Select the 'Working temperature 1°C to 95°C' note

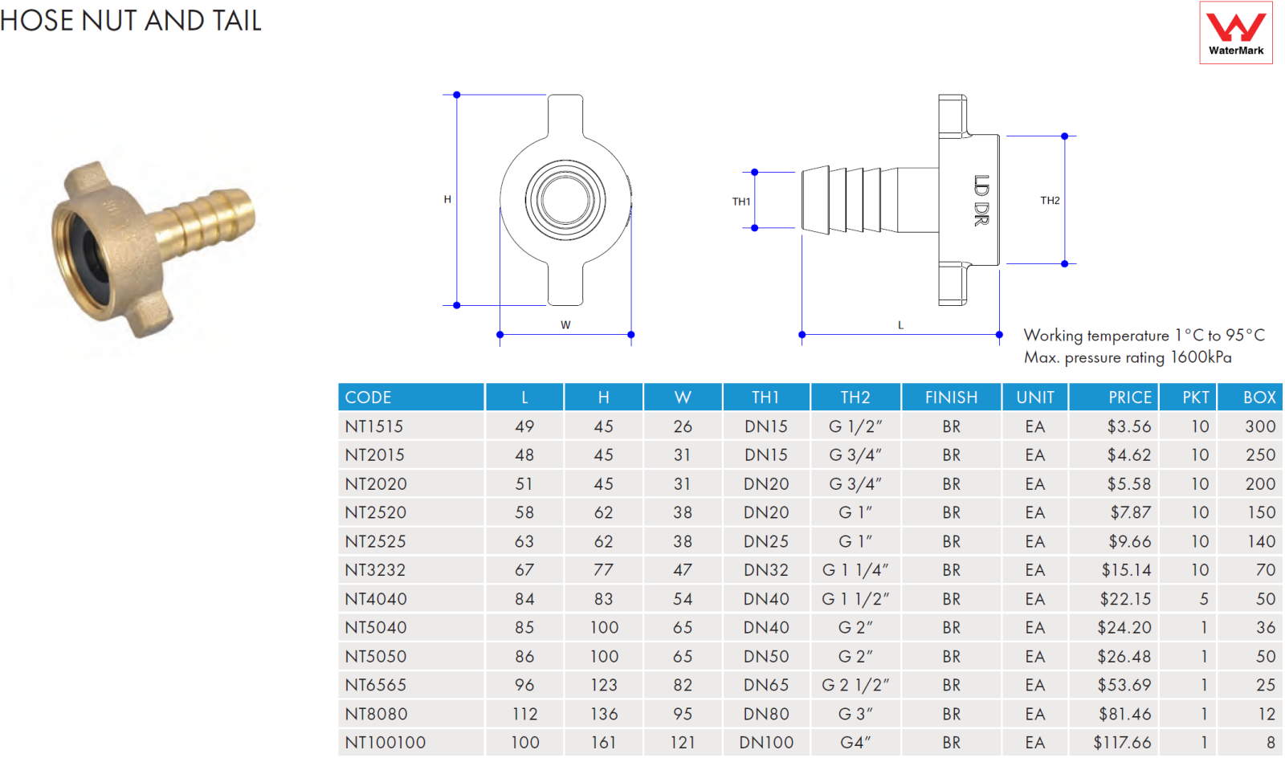[x=1144, y=336]
